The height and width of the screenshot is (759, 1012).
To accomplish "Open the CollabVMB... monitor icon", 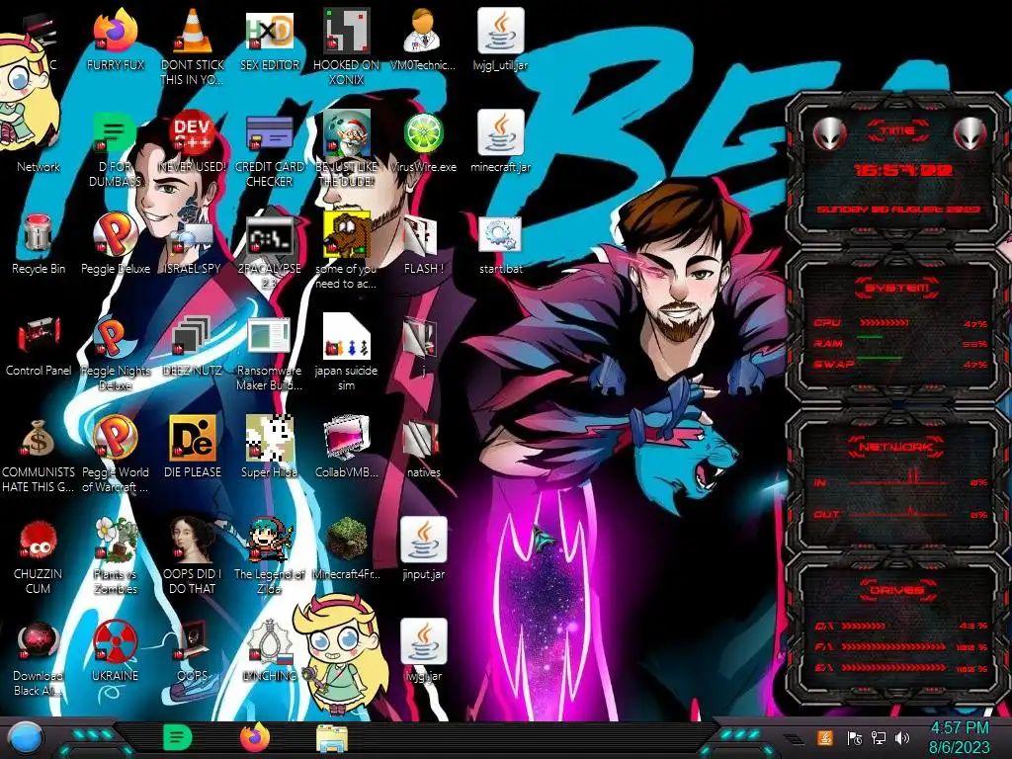I will (x=347, y=438).
